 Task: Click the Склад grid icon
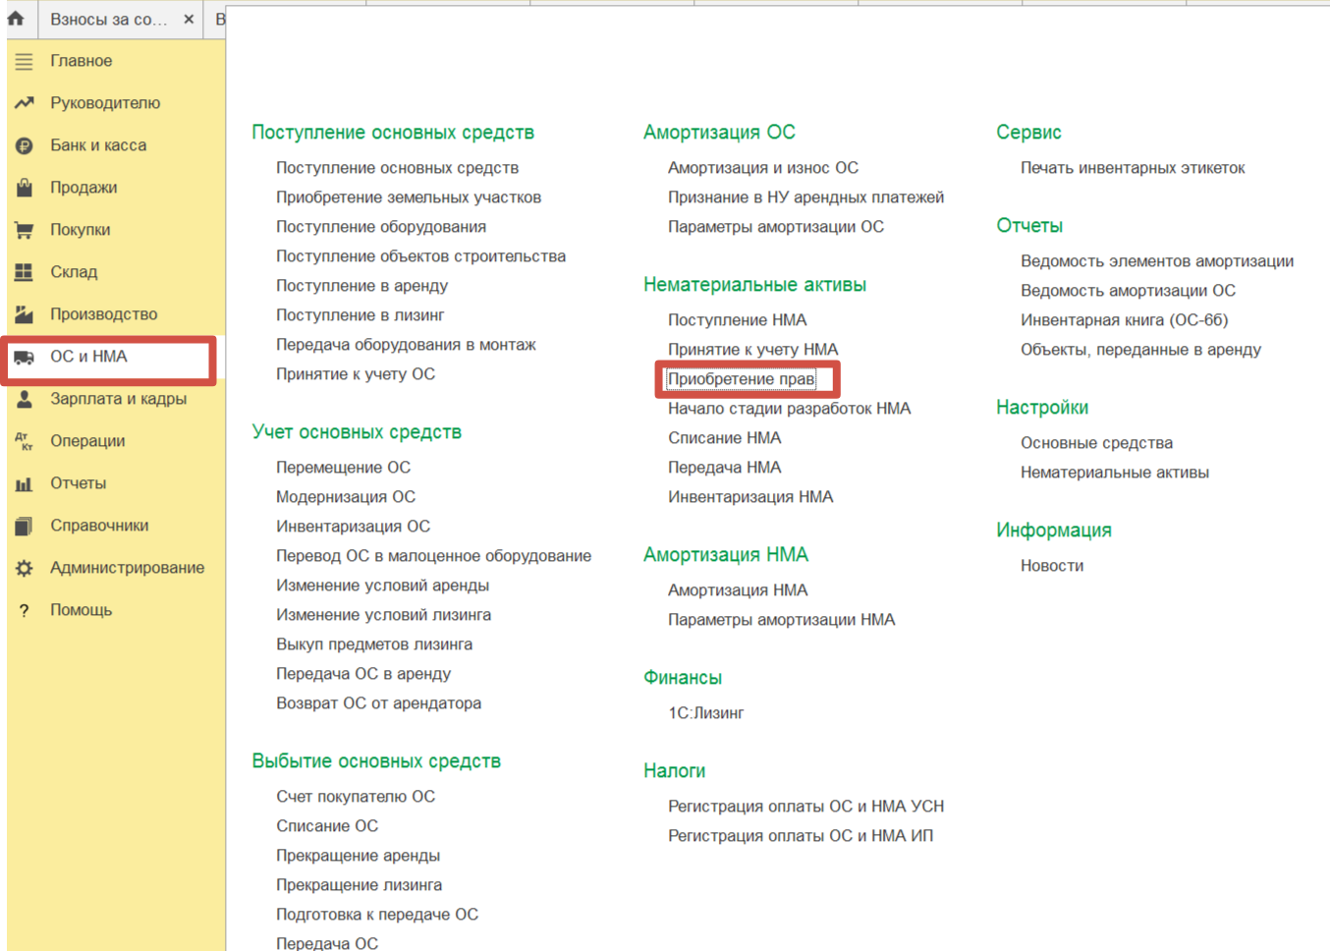click(25, 272)
